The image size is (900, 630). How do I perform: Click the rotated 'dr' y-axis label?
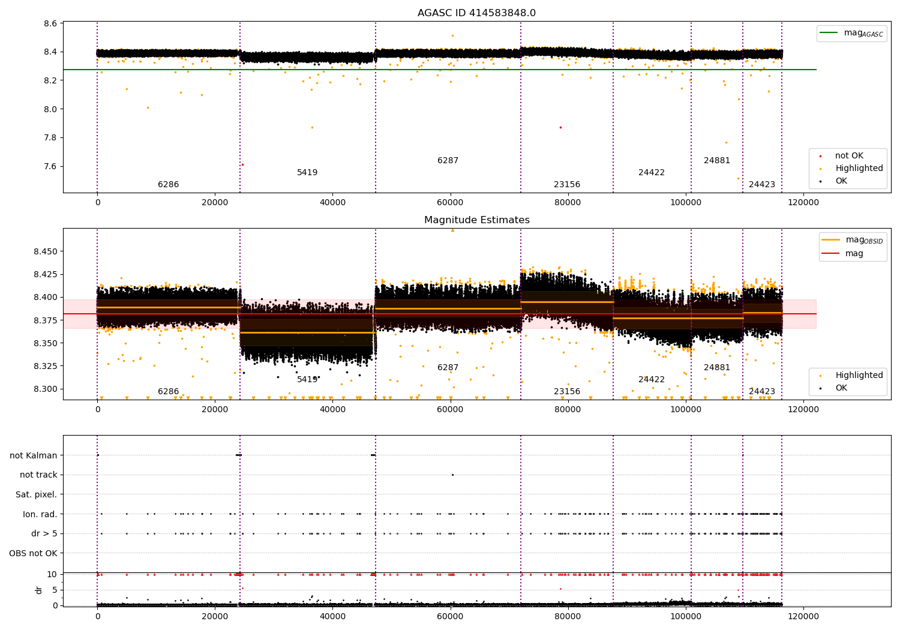(x=39, y=590)
